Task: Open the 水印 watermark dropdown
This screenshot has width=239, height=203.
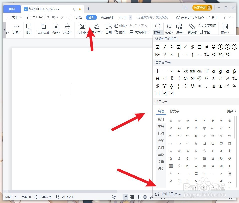Action: click(67, 29)
